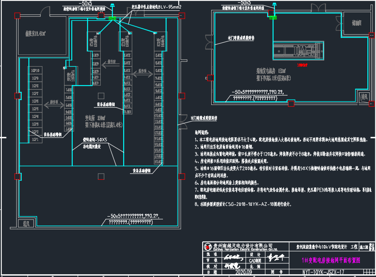Screen dimensions: 376x277
Task: Click the 设备基础槽钢 label at lower right of substation
Action: click(142, 171)
